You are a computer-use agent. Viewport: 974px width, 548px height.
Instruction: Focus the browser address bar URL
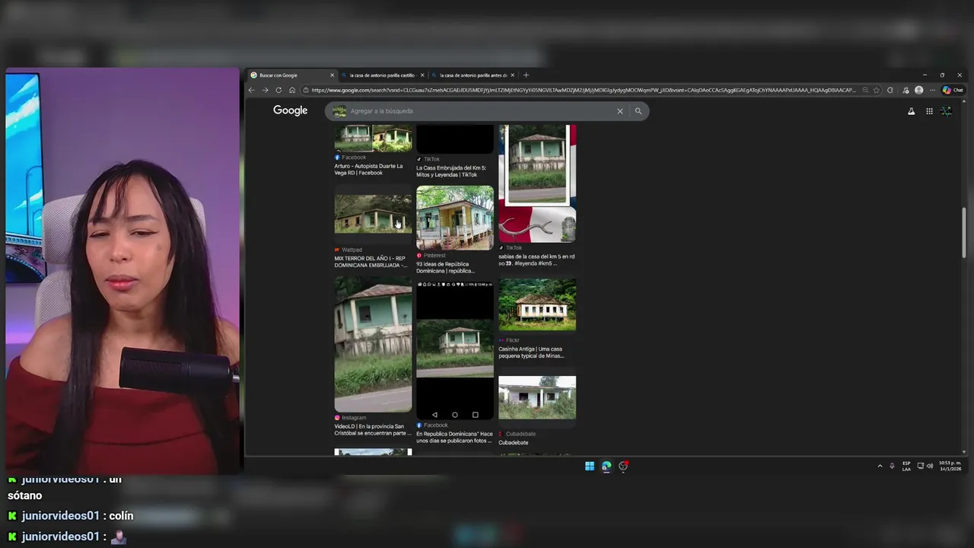point(584,90)
